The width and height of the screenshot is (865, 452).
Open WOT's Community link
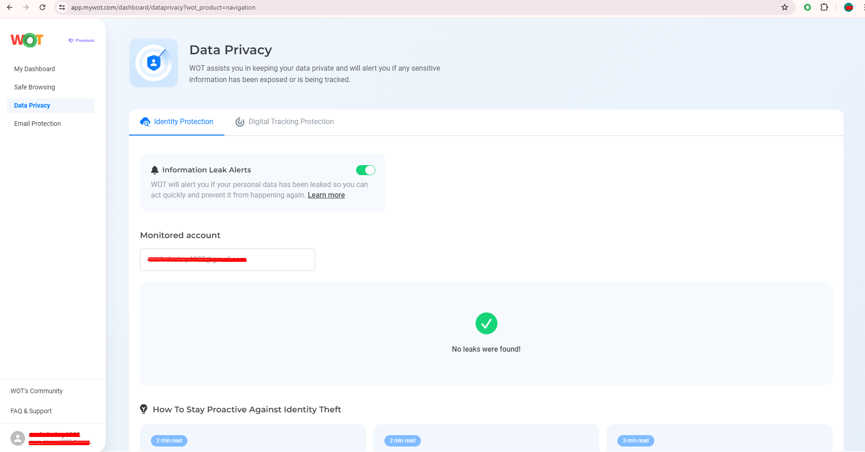pyautogui.click(x=36, y=391)
